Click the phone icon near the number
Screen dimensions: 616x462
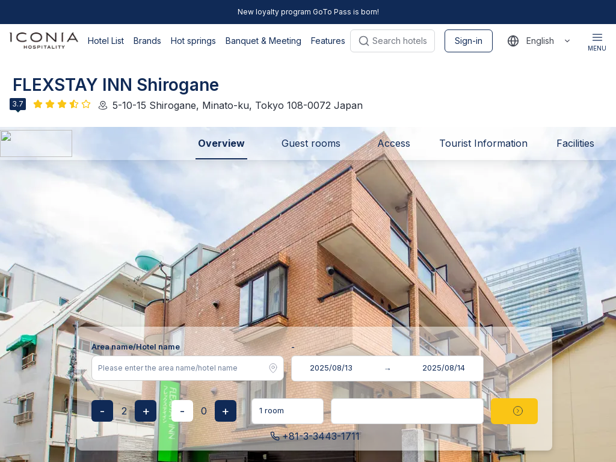275,436
